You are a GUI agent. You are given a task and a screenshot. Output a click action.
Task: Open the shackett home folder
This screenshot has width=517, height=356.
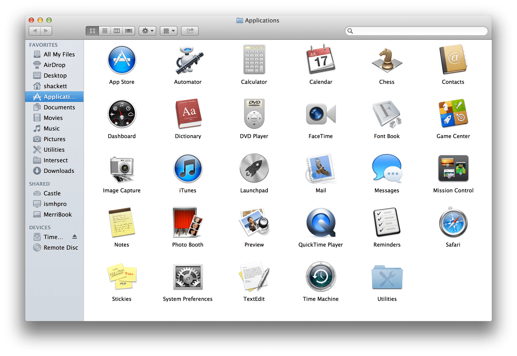tap(54, 86)
